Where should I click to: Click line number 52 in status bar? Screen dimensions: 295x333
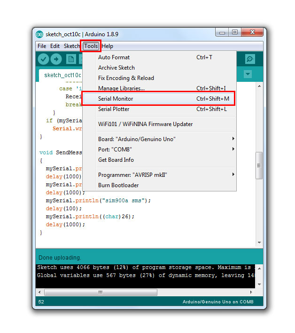coord(41,302)
